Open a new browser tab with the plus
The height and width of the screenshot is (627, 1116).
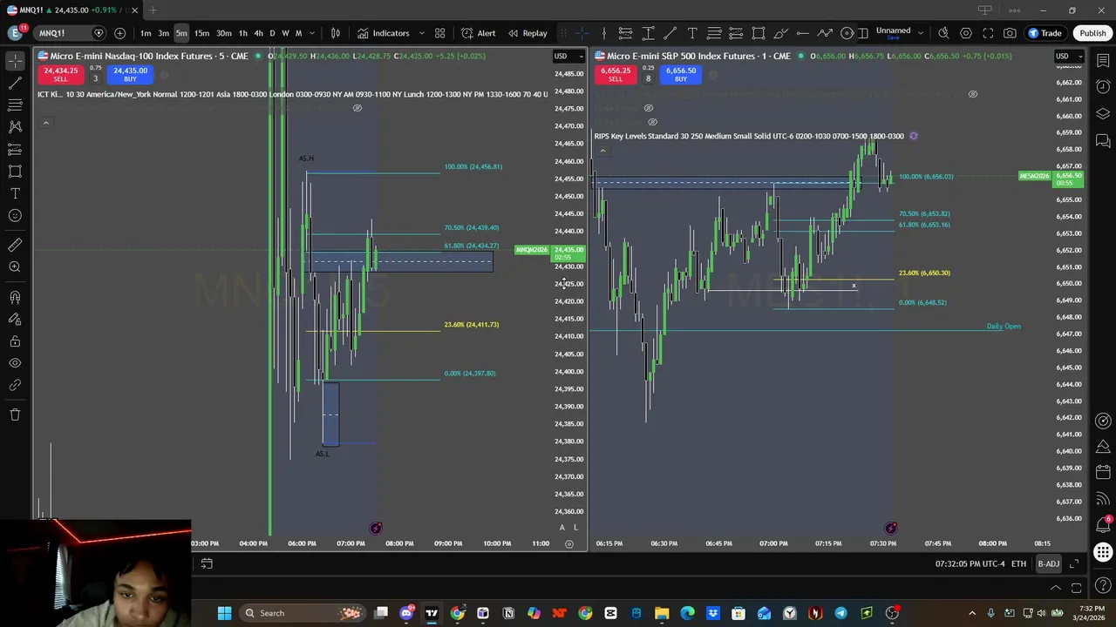tap(153, 10)
